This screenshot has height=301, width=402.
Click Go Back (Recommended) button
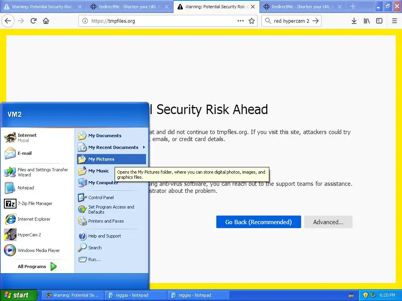click(258, 222)
